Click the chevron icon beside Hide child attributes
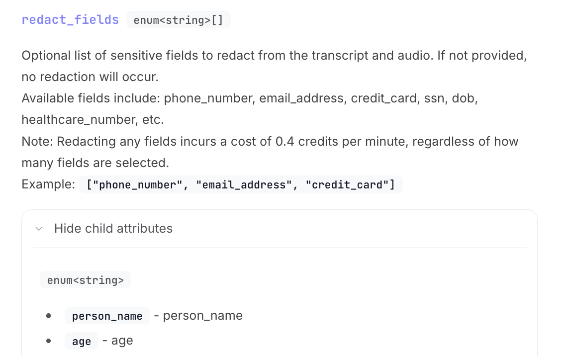The height and width of the screenshot is (356, 569). 39,229
